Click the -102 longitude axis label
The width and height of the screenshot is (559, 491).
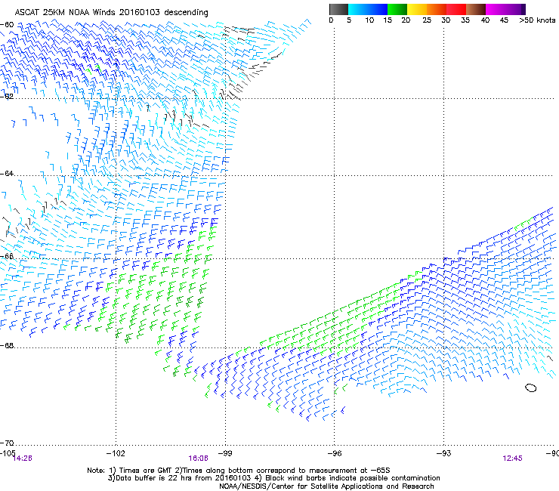coord(116,453)
